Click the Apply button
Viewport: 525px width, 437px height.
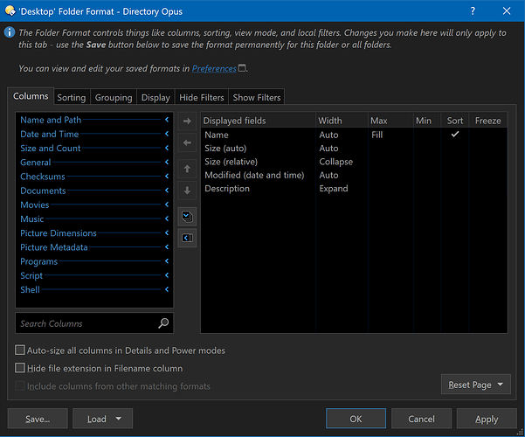coord(487,419)
